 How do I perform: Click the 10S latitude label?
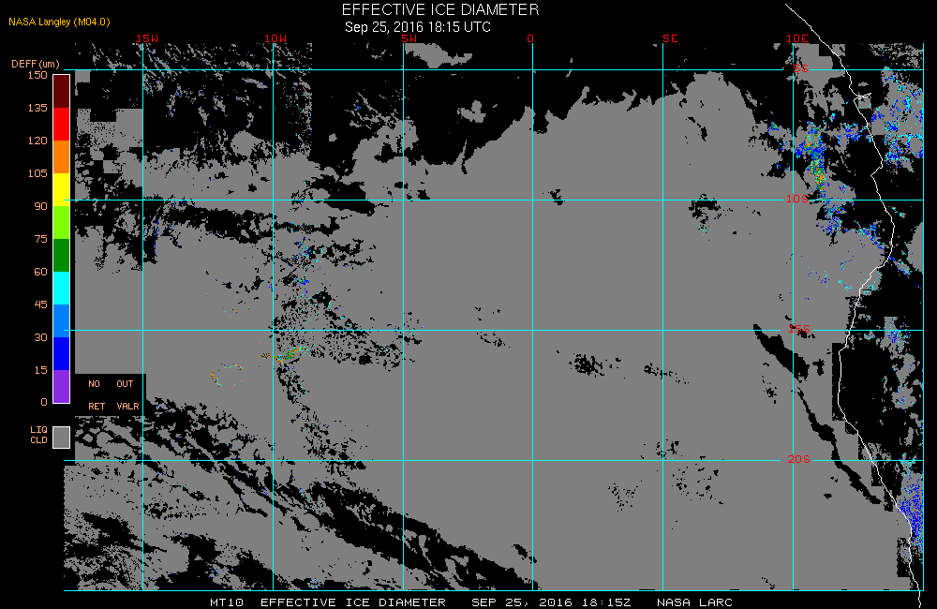click(x=797, y=199)
